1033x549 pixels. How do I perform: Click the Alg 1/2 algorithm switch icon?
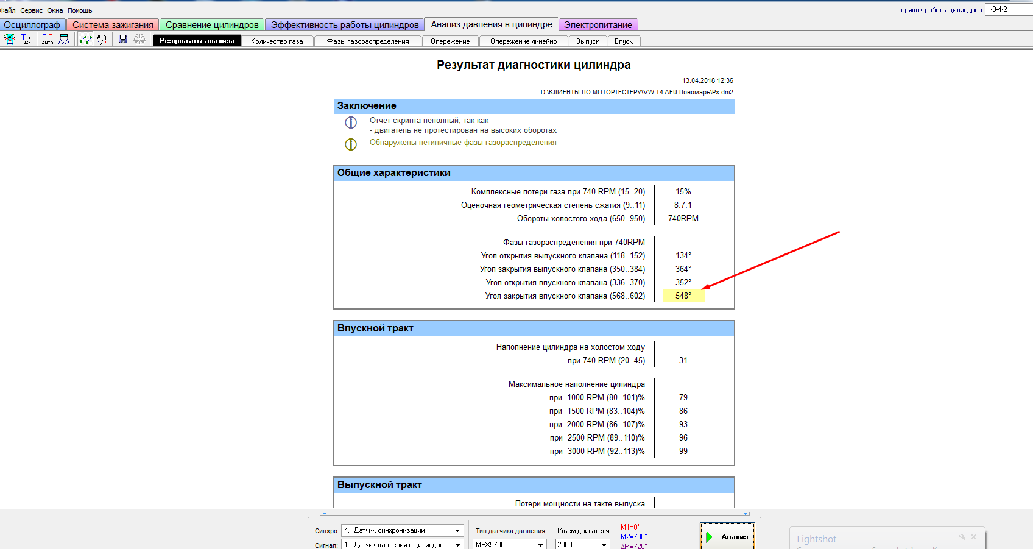click(x=102, y=39)
